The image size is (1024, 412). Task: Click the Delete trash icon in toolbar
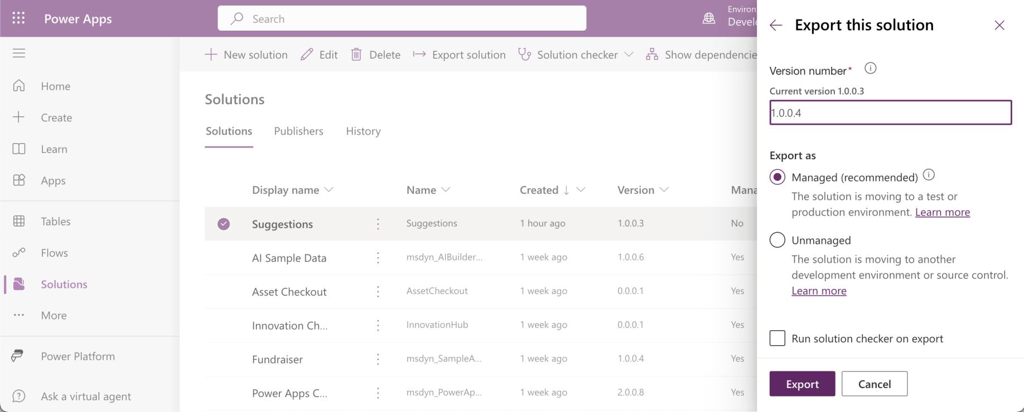[356, 55]
